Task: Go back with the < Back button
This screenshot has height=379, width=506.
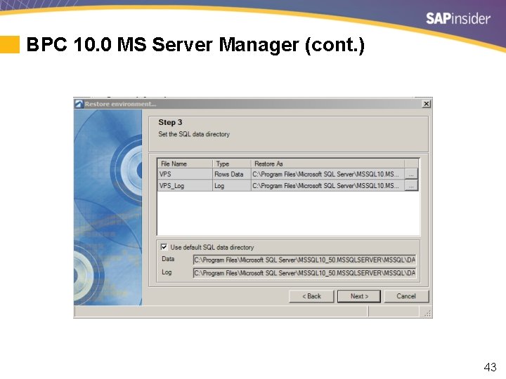Action: pos(311,296)
